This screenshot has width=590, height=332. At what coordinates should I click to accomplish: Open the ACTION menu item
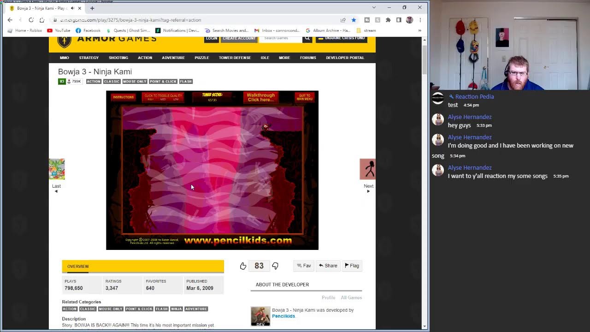click(x=145, y=58)
